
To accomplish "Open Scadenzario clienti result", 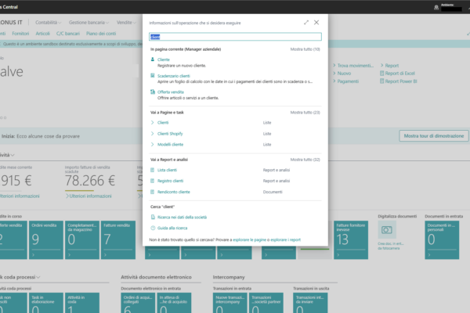I will [174, 76].
